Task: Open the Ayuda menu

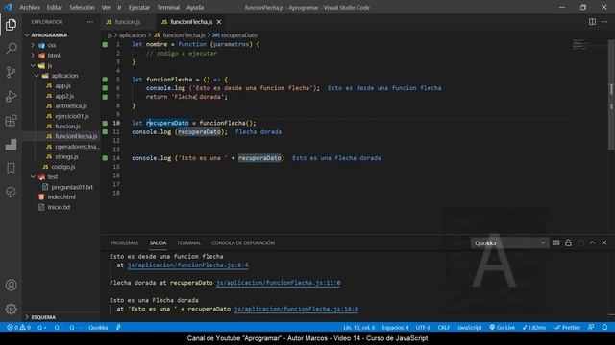Action: click(195, 7)
